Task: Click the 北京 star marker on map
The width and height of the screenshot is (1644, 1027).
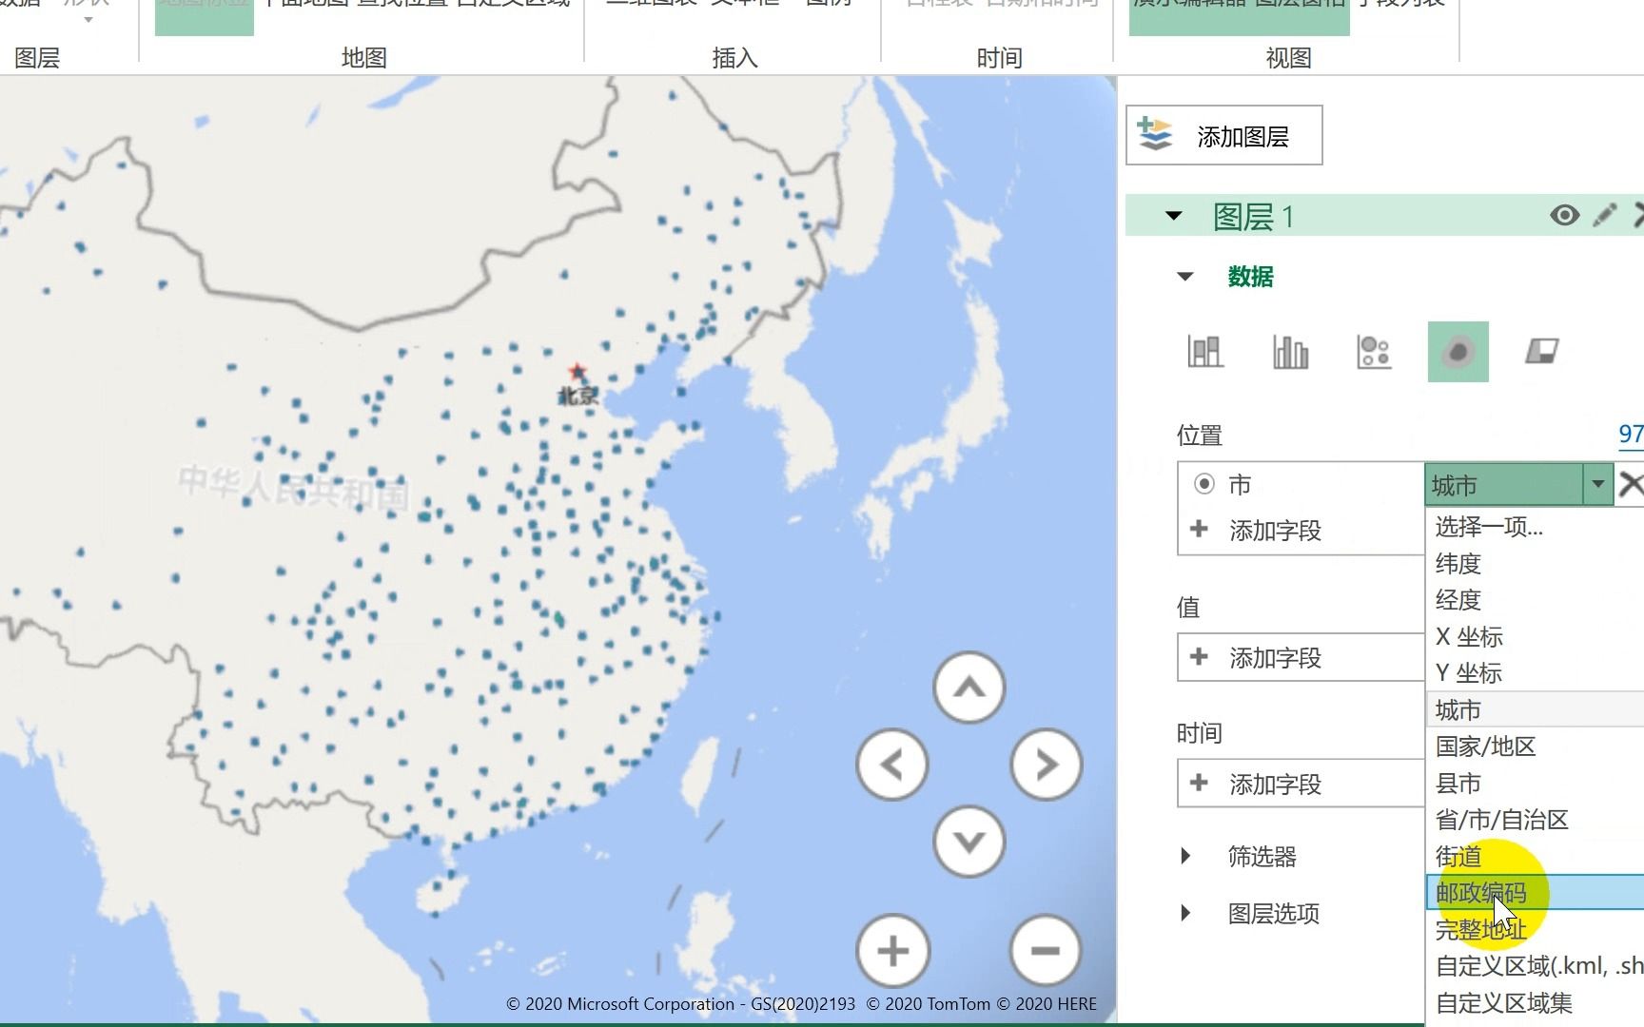Action: tap(577, 371)
